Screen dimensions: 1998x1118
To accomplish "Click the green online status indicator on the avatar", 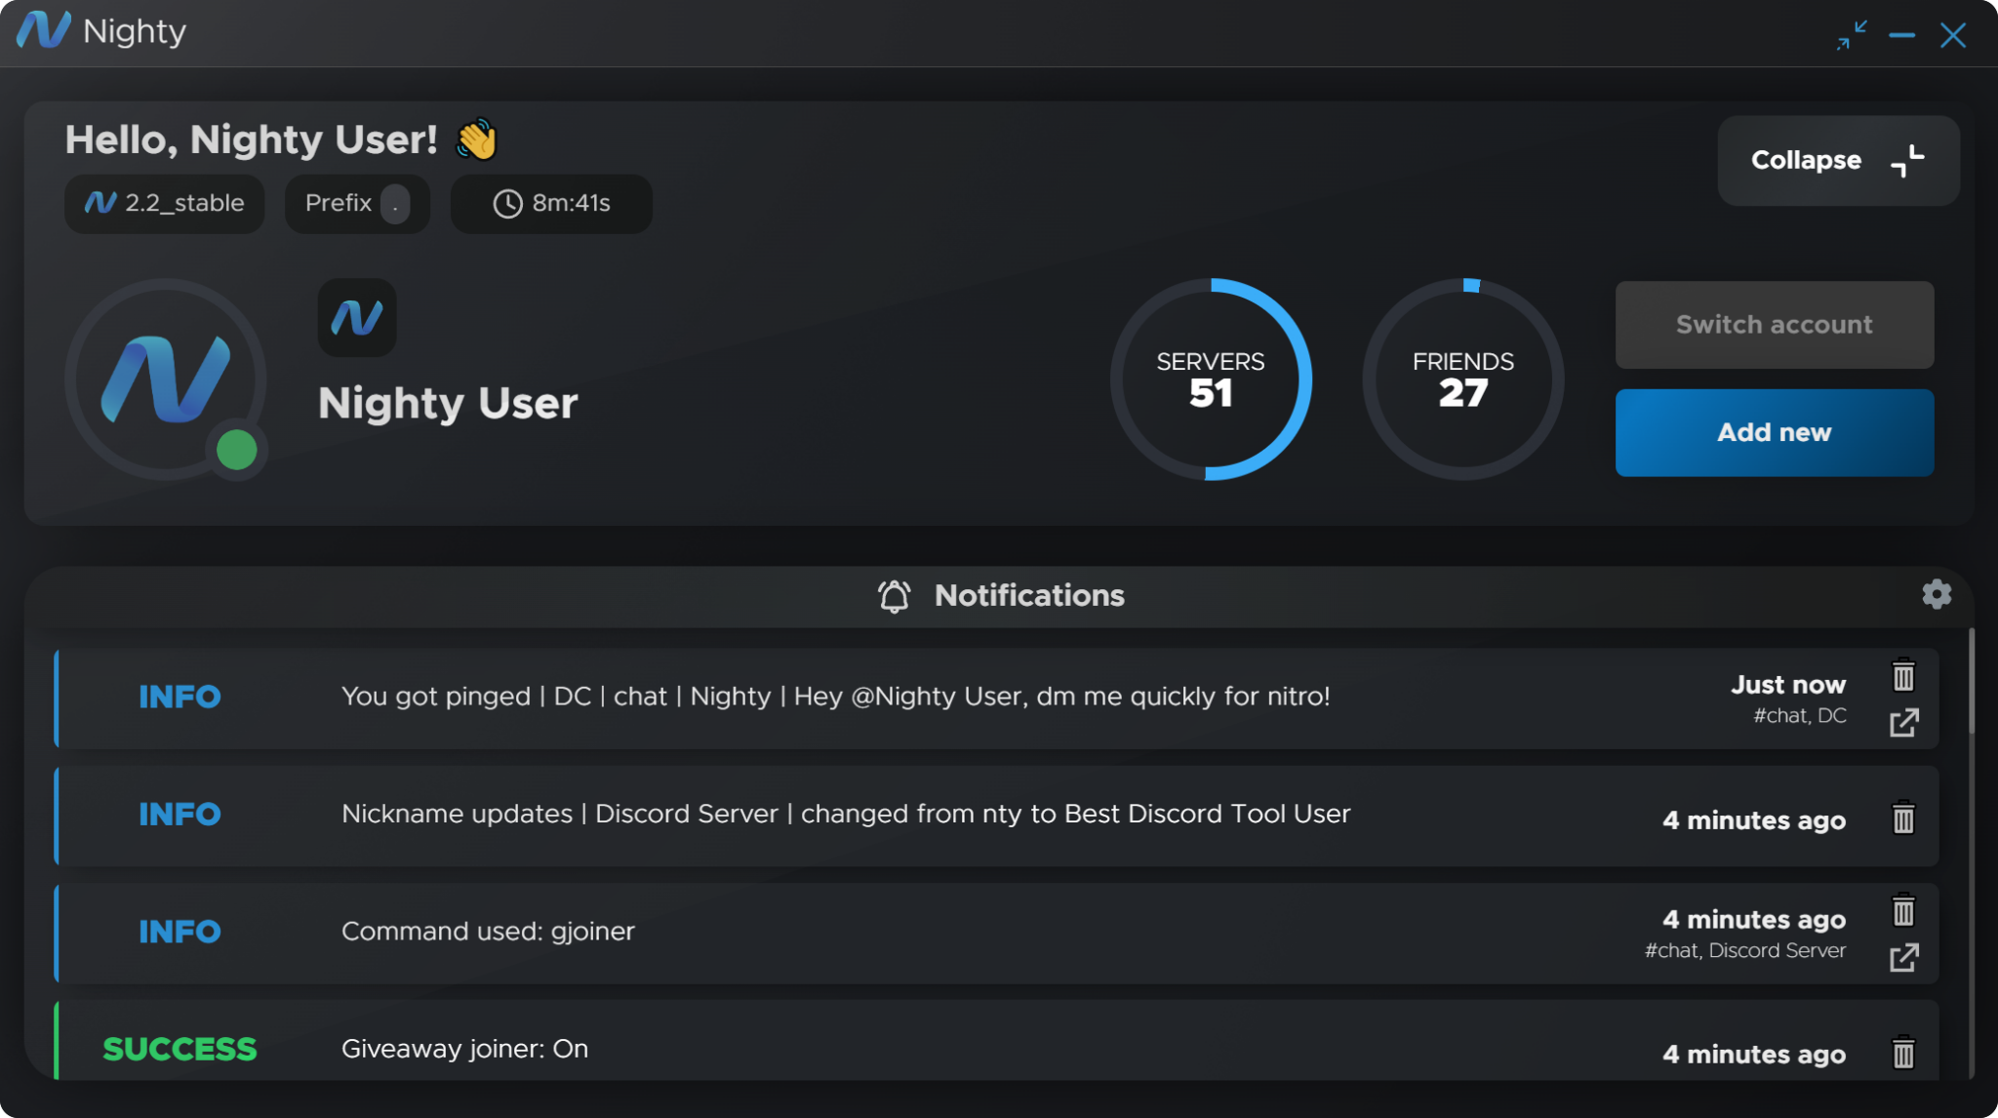I will coord(236,450).
